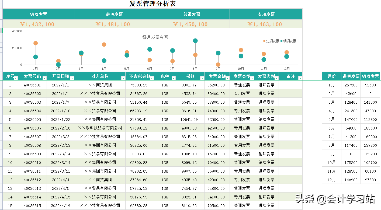Open the 发票号码 column filter dropdown

[x=45, y=78]
